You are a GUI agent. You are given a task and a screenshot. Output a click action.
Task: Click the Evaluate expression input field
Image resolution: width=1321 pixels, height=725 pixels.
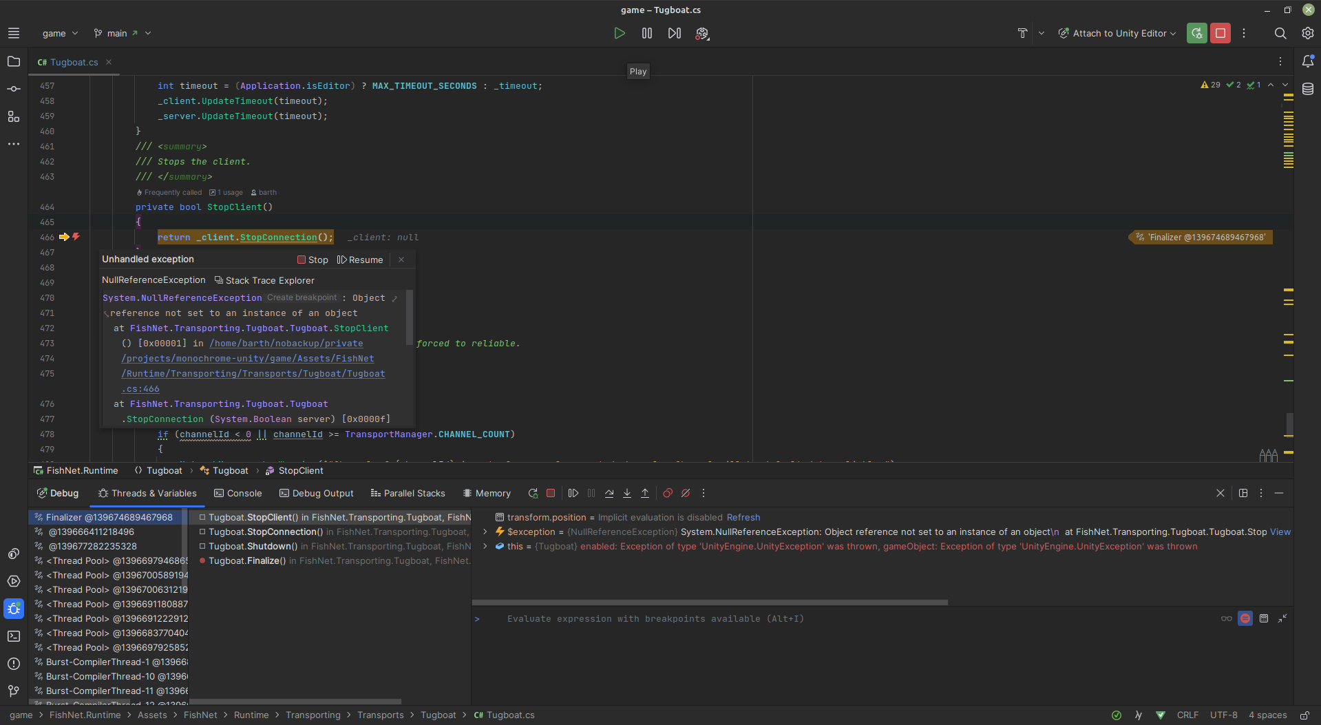point(654,619)
